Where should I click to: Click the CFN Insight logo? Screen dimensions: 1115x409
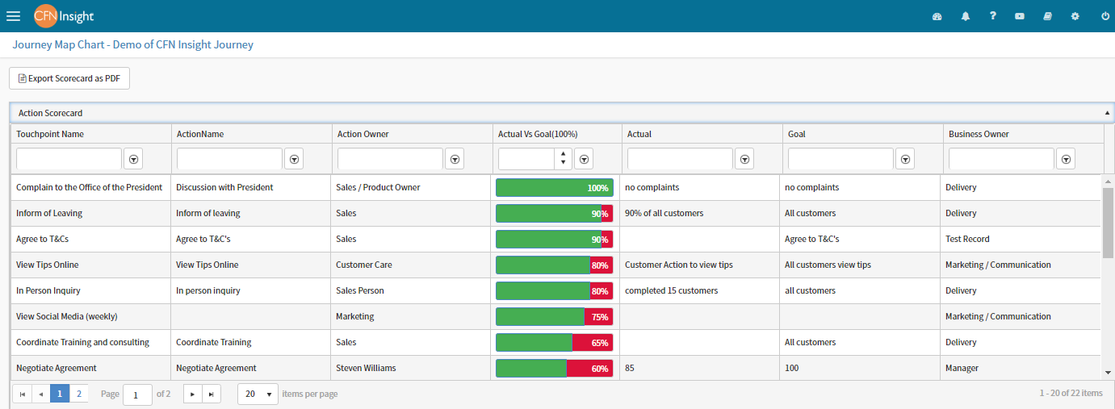[65, 16]
